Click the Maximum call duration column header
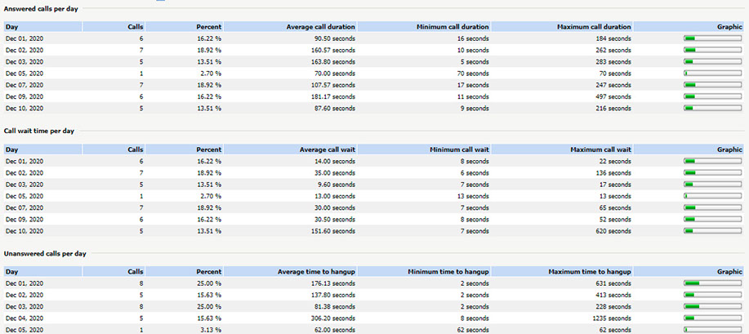The height and width of the screenshot is (334, 749). click(594, 27)
